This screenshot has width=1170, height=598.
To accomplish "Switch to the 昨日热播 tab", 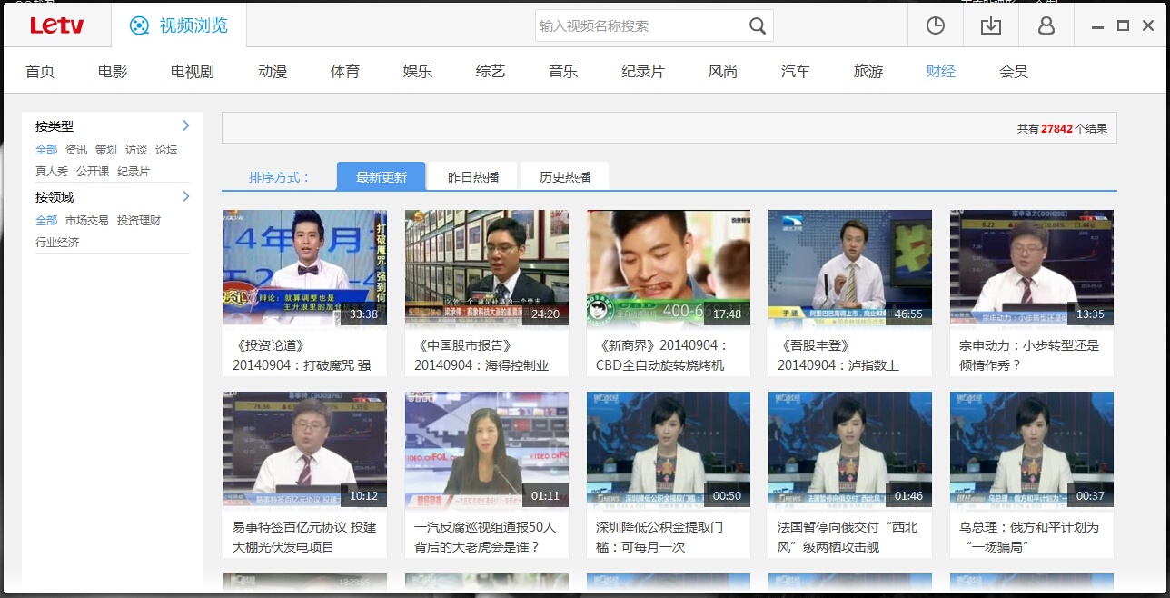I will (x=471, y=175).
